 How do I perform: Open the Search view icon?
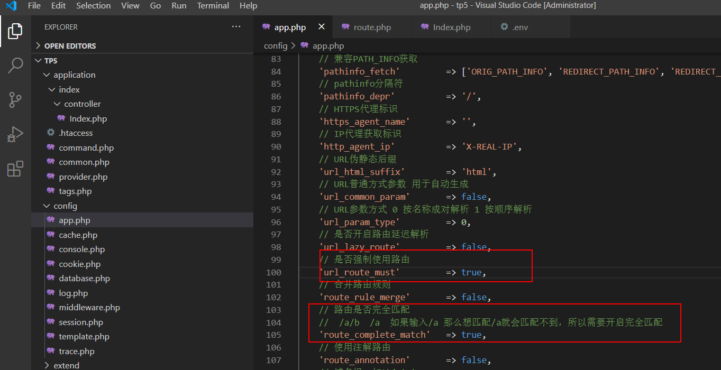(15, 66)
